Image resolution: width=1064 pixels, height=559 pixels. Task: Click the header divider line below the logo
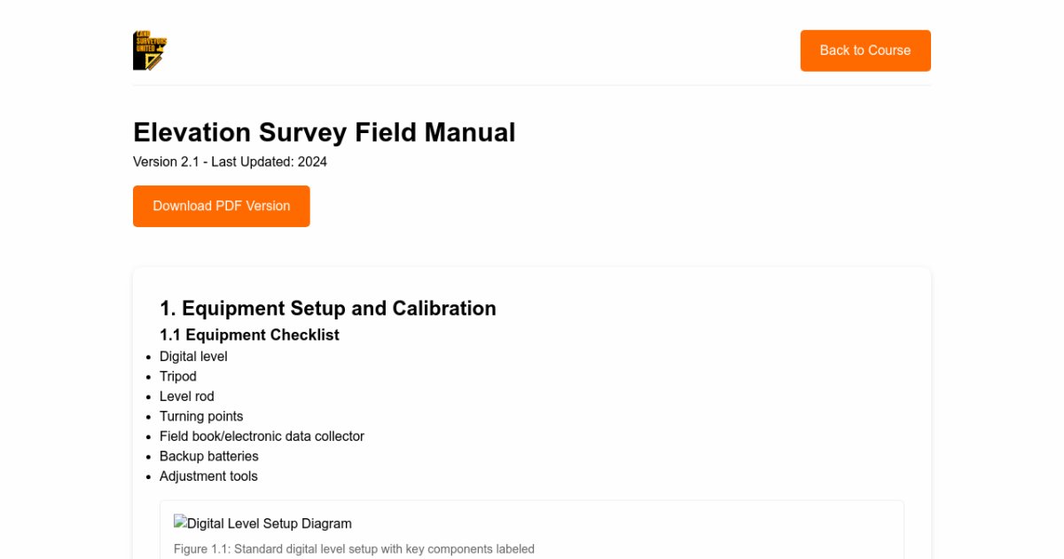[532, 85]
